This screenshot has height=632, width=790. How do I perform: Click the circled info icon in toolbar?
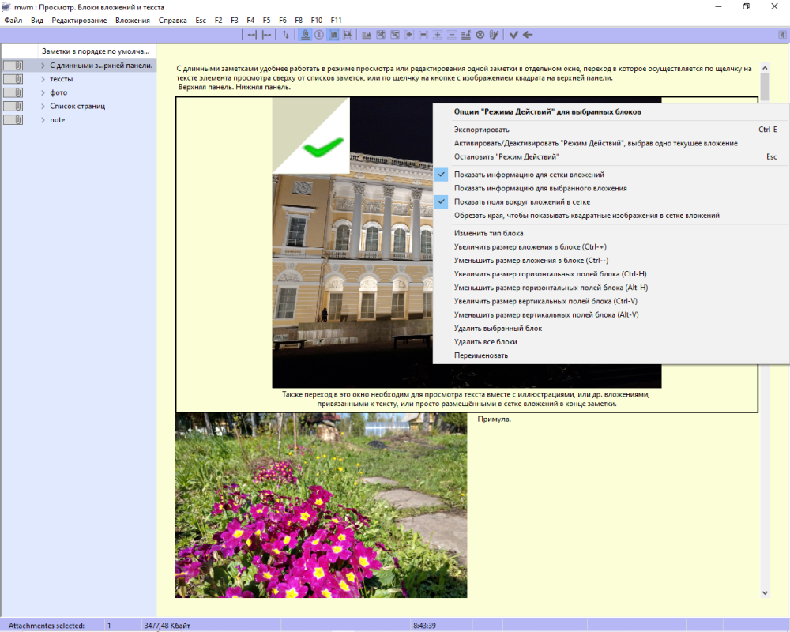(x=319, y=35)
